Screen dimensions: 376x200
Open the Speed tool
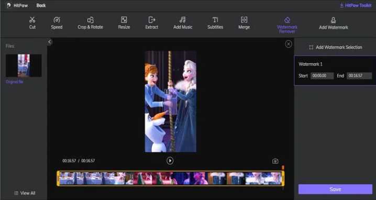click(57, 23)
